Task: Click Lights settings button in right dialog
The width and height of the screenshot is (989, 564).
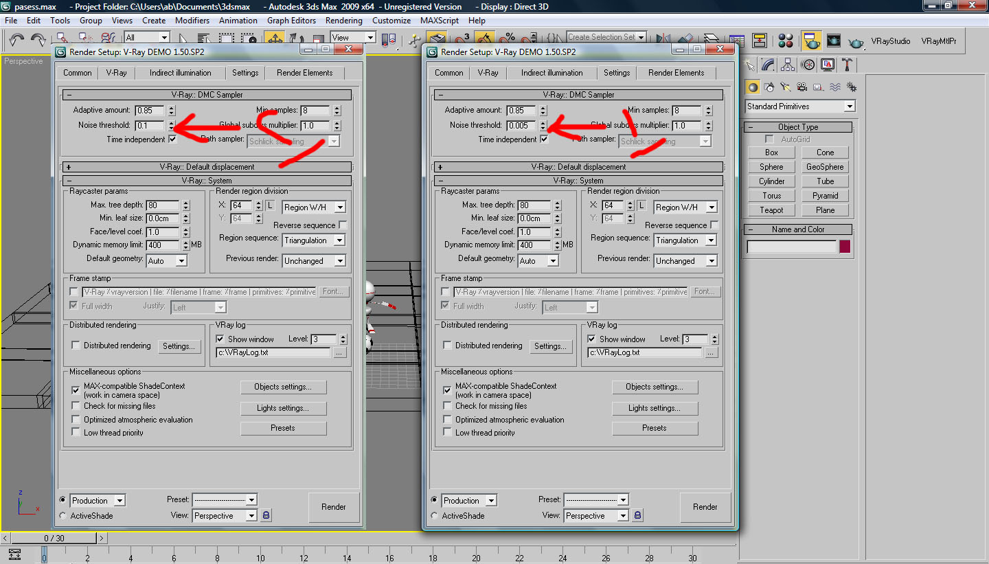Action: point(655,408)
